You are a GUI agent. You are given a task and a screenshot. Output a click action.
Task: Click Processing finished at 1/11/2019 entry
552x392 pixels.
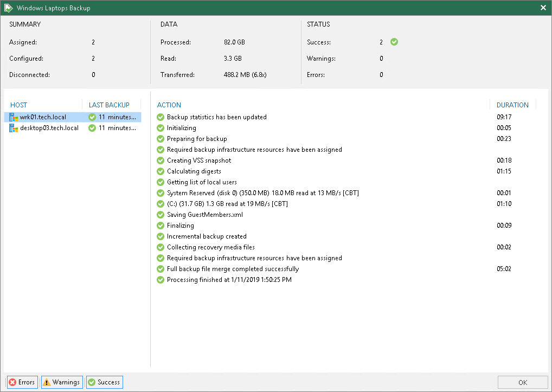(229, 280)
